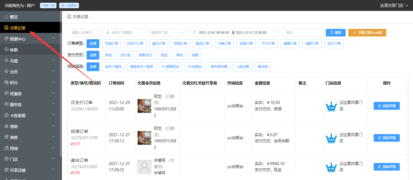Screen dimensions: 413x180
Task: Expand the 营销 menu chevron
Action: (x=53, y=126)
